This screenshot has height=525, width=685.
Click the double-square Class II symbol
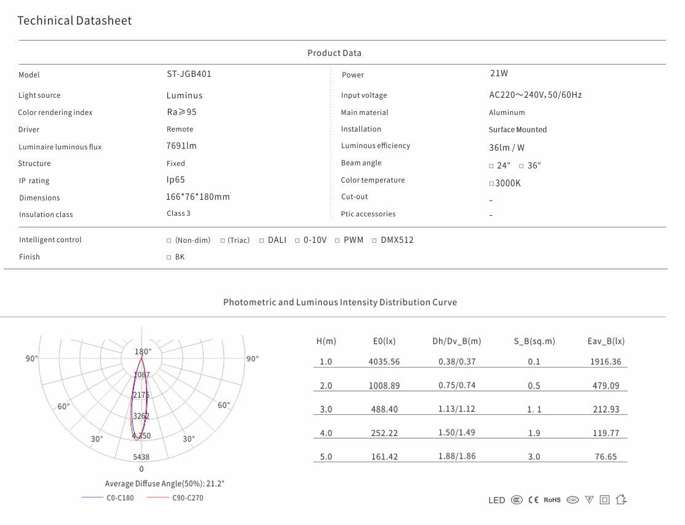click(x=604, y=500)
